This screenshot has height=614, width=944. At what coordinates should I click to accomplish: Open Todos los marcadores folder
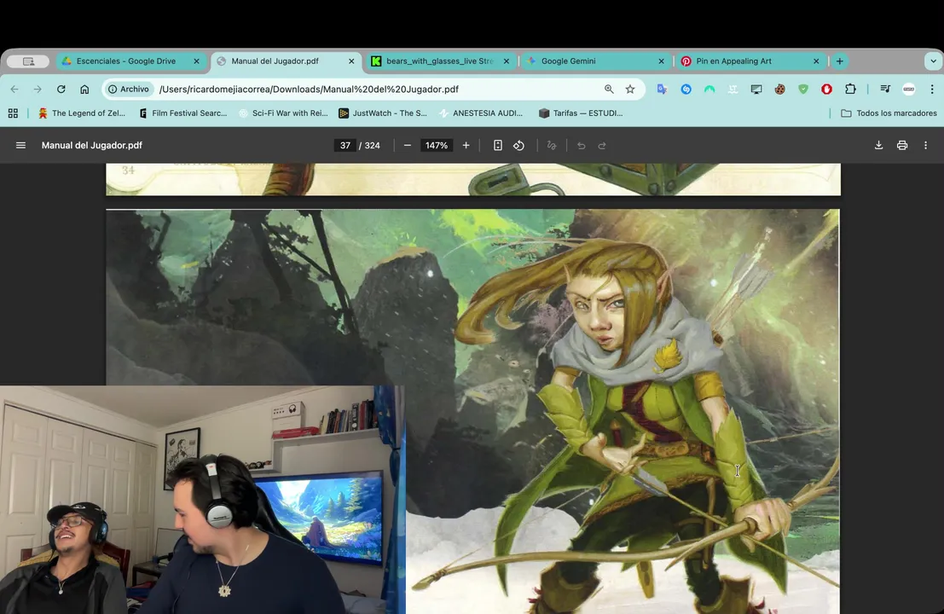pyautogui.click(x=889, y=113)
